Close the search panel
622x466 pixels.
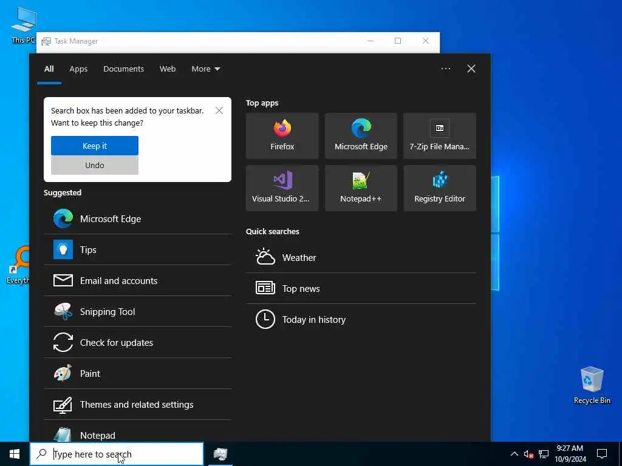tap(471, 69)
